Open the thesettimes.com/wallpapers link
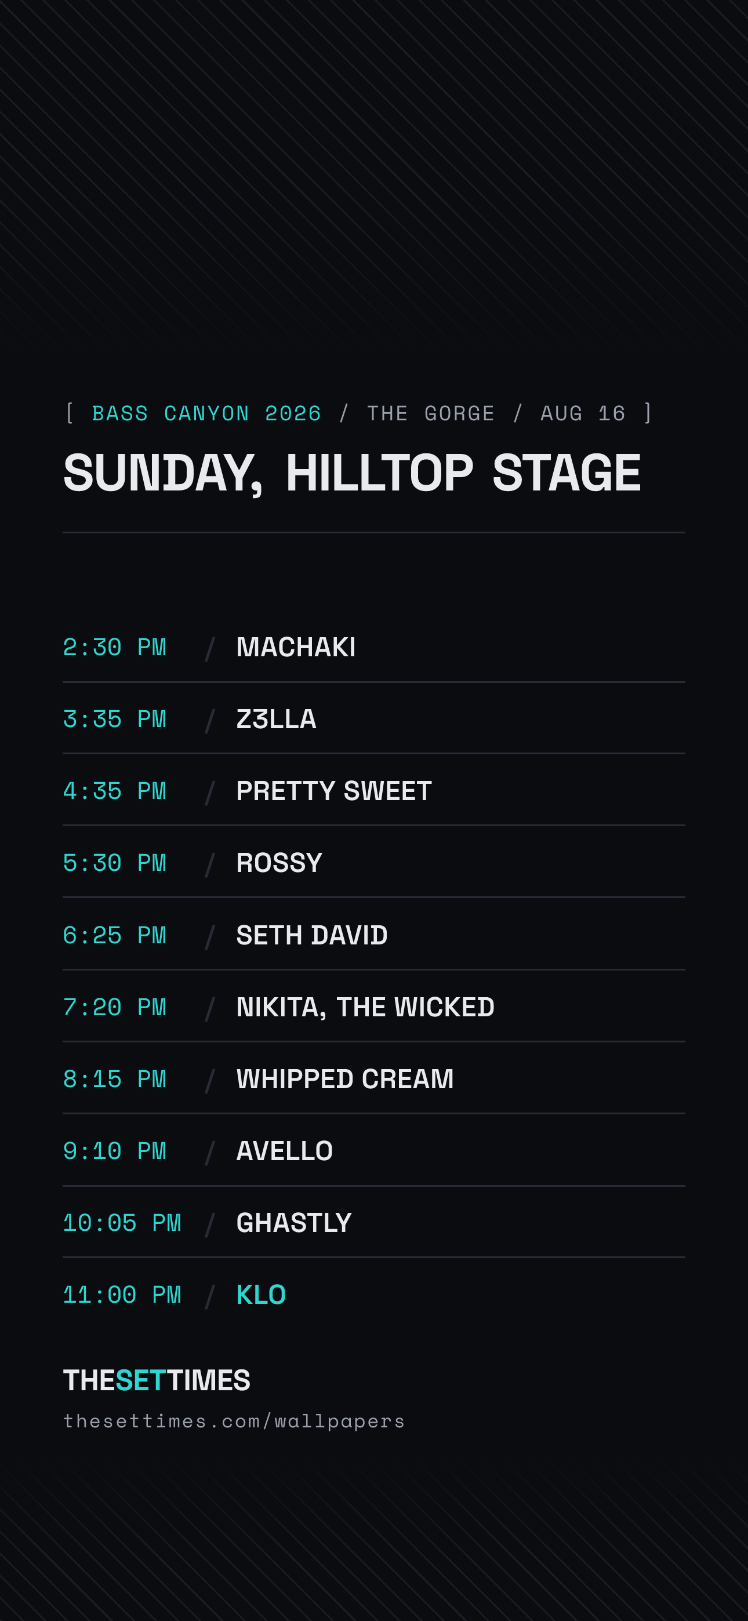 pos(234,1421)
